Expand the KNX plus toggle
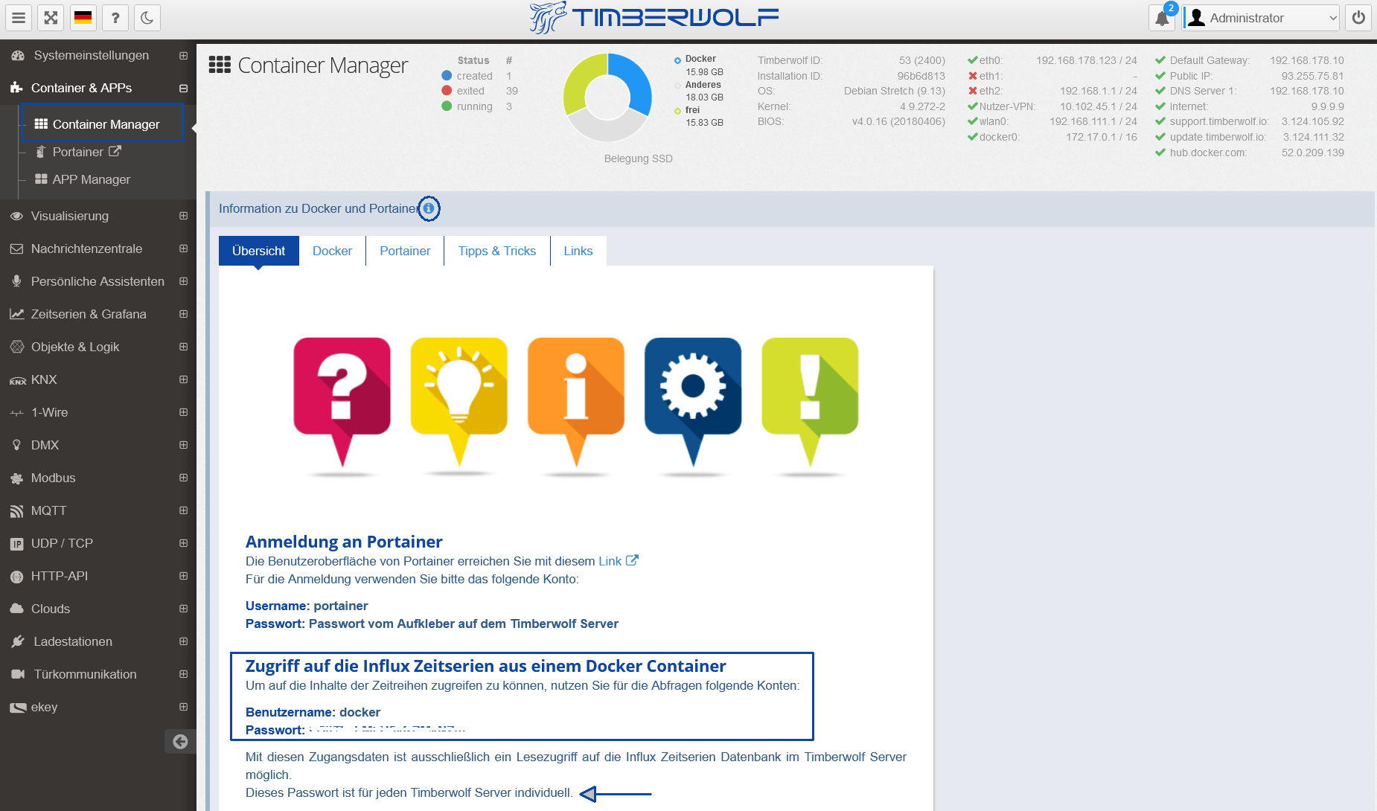The width and height of the screenshot is (1377, 811). pos(183,379)
